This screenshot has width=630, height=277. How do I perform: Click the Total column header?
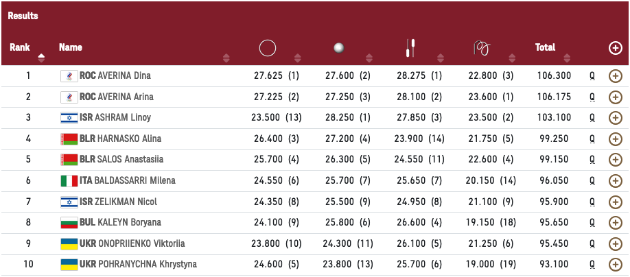tap(545, 48)
